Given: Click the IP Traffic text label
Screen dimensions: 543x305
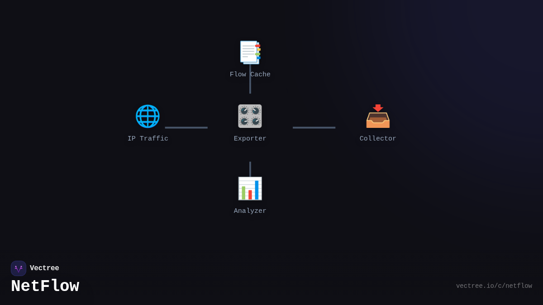Looking at the screenshot, I should coord(148,138).
